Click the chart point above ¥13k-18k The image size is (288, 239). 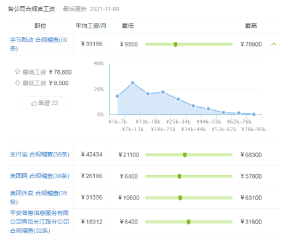click(x=148, y=94)
